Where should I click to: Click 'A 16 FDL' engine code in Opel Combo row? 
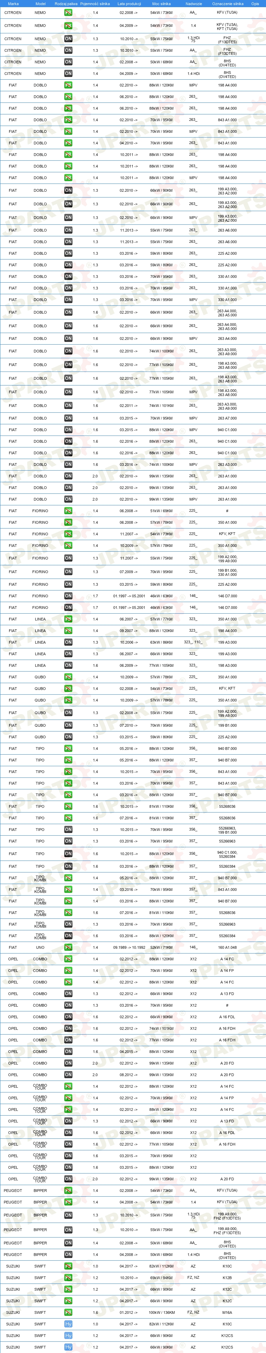pyautogui.click(x=227, y=1016)
